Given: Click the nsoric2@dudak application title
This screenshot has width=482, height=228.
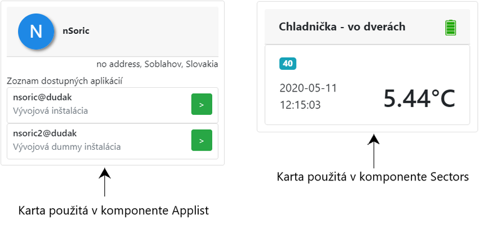Looking at the screenshot, I should pos(45,134).
